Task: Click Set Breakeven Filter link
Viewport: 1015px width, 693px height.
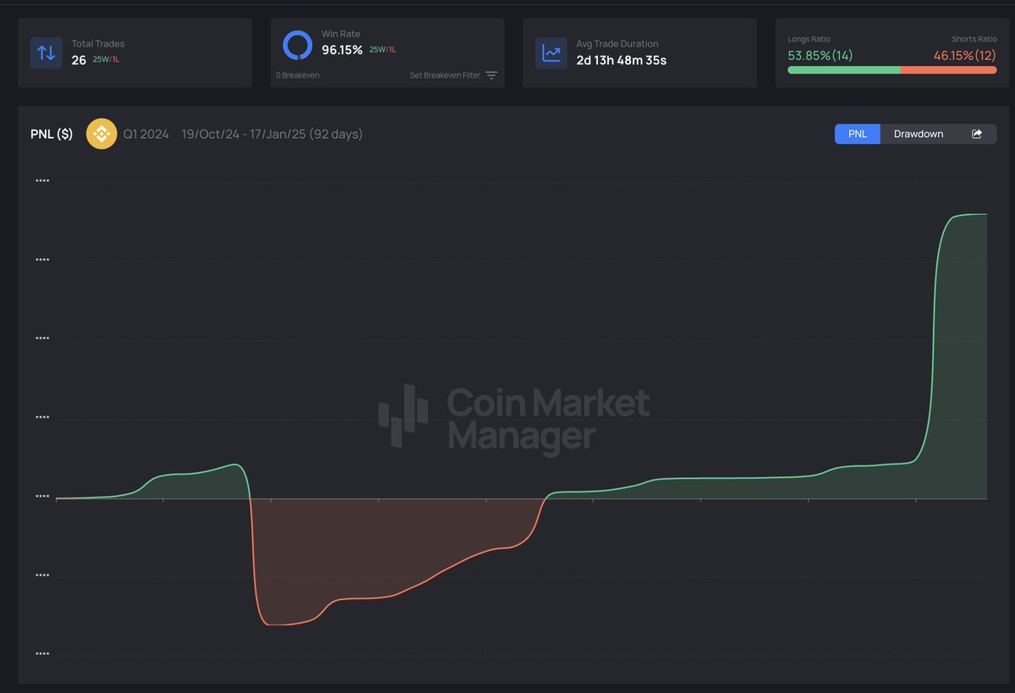Action: [x=445, y=75]
